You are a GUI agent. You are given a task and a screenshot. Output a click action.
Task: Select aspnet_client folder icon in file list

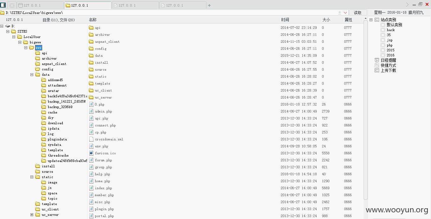[x=91, y=42]
